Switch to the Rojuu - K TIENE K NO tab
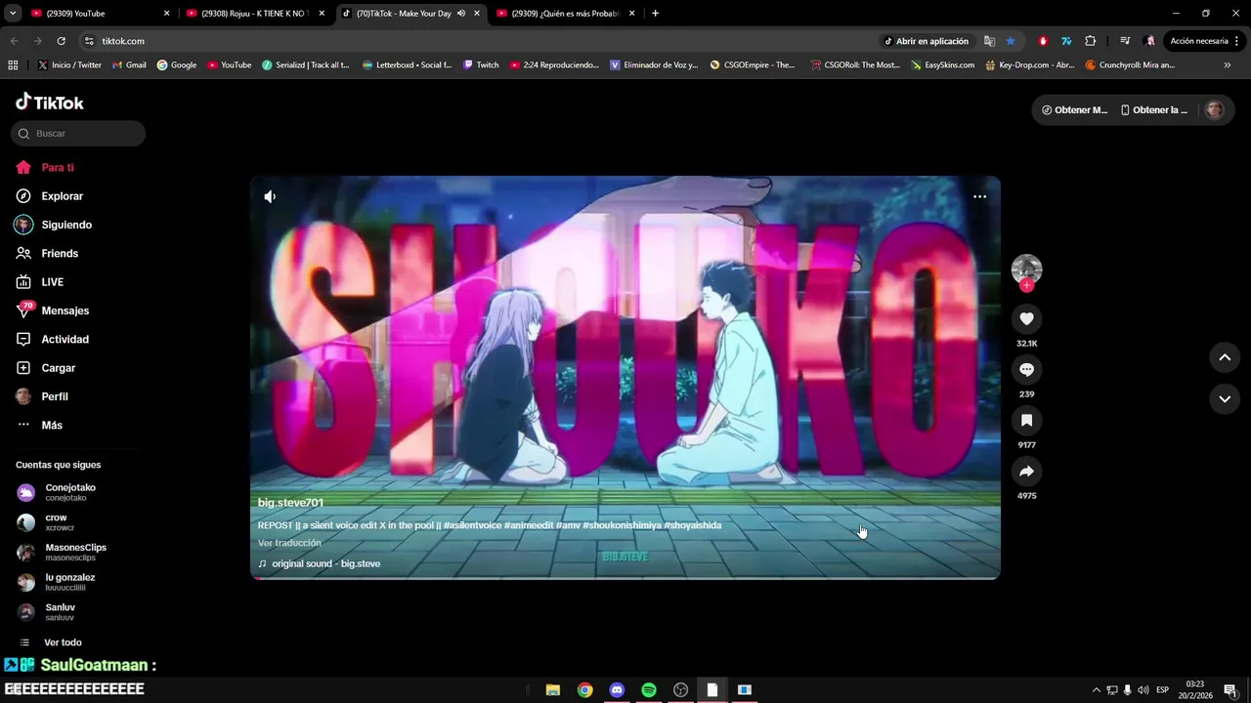Image resolution: width=1251 pixels, height=703 pixels. click(x=254, y=14)
